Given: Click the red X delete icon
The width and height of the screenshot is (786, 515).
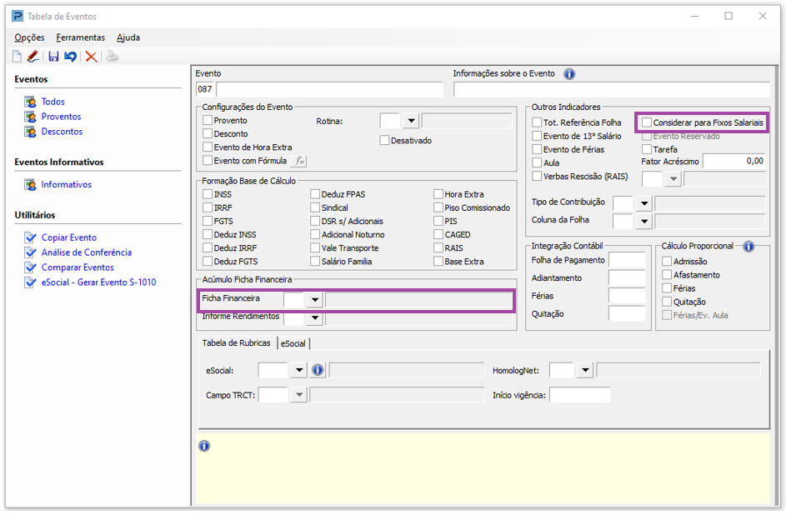Looking at the screenshot, I should 91,57.
